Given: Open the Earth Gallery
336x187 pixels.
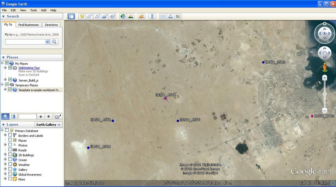Looking at the screenshot, I should [49, 125].
